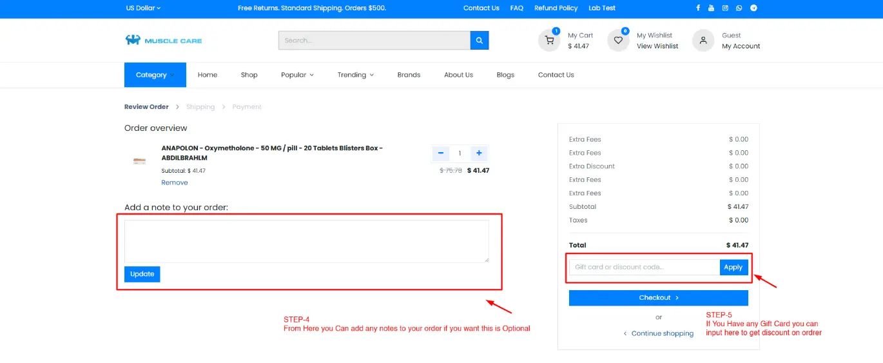Viewport: 883px width, 363px height.
Task: Open the shopping cart icon
Action: tap(549, 41)
